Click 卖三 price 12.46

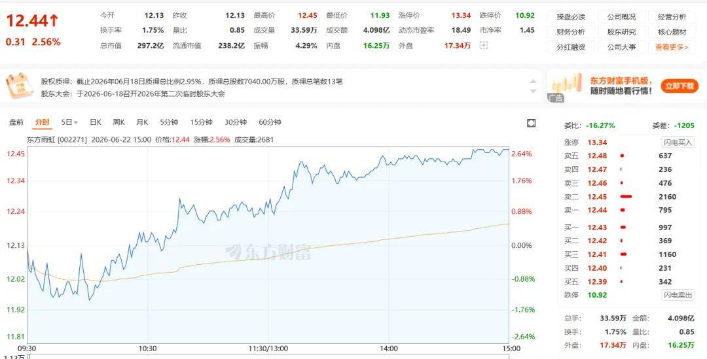click(x=597, y=183)
